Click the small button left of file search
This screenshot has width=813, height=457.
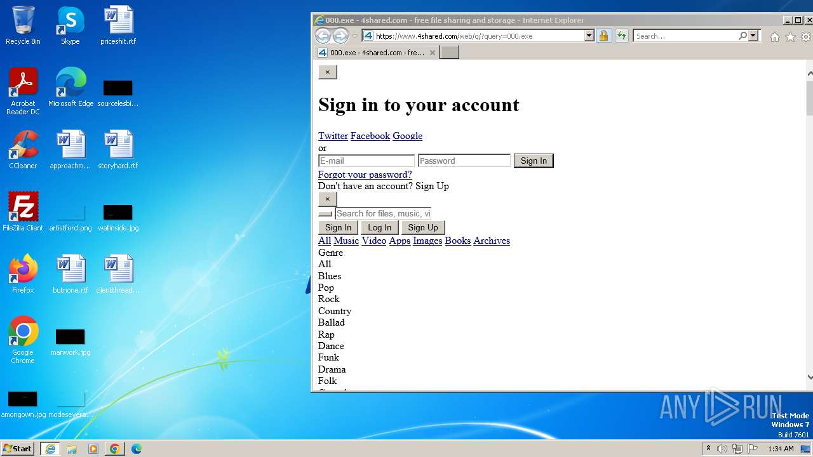(x=325, y=214)
